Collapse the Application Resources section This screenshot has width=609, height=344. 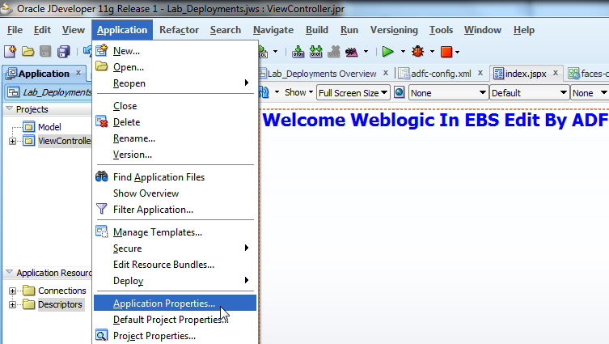pos(9,273)
